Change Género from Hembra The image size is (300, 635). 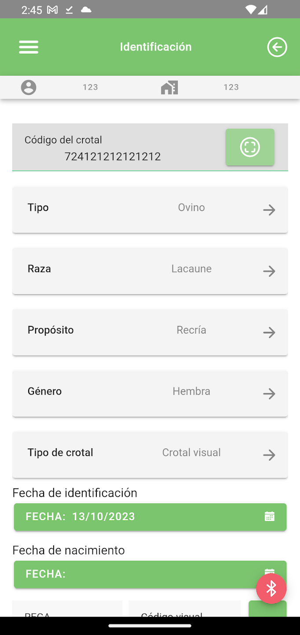click(x=150, y=393)
